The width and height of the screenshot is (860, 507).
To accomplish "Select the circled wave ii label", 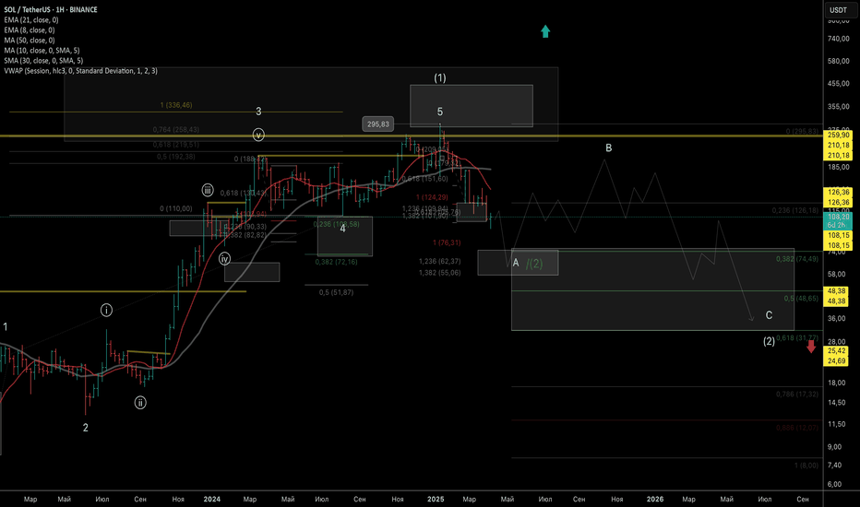I will (140, 403).
